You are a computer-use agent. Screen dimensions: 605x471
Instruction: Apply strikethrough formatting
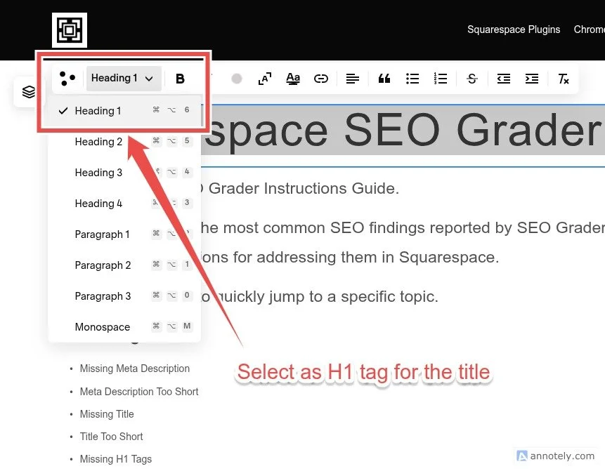(x=472, y=79)
